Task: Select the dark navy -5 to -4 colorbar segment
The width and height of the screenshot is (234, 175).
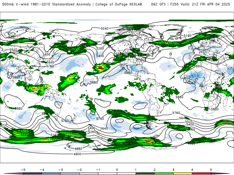Action: (32, 174)
